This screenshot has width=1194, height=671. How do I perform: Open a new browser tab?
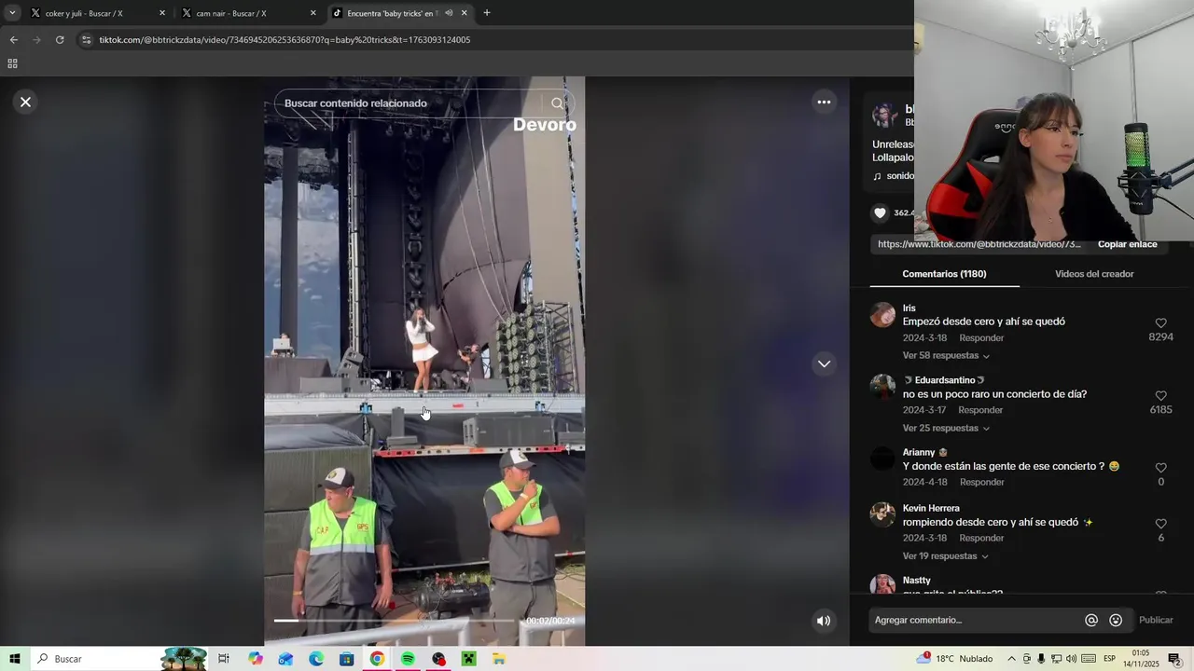point(487,13)
